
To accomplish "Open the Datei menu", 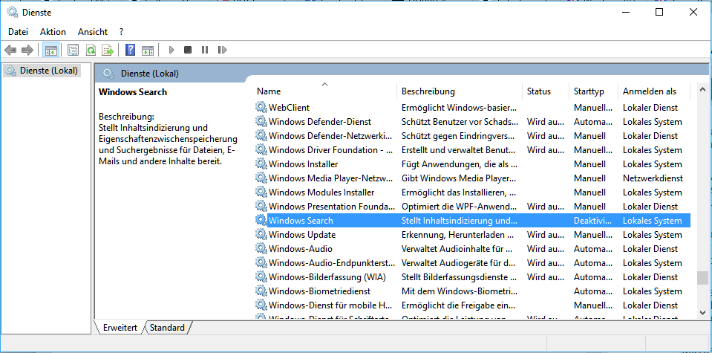I will click(x=18, y=32).
